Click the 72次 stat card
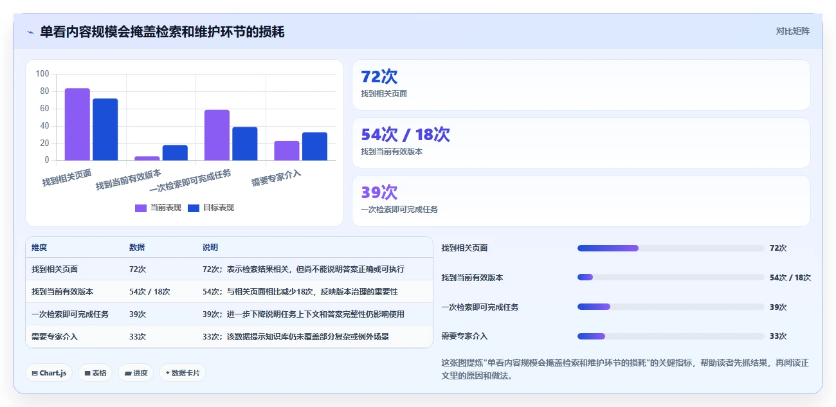The width and height of the screenshot is (836, 407). (x=581, y=85)
